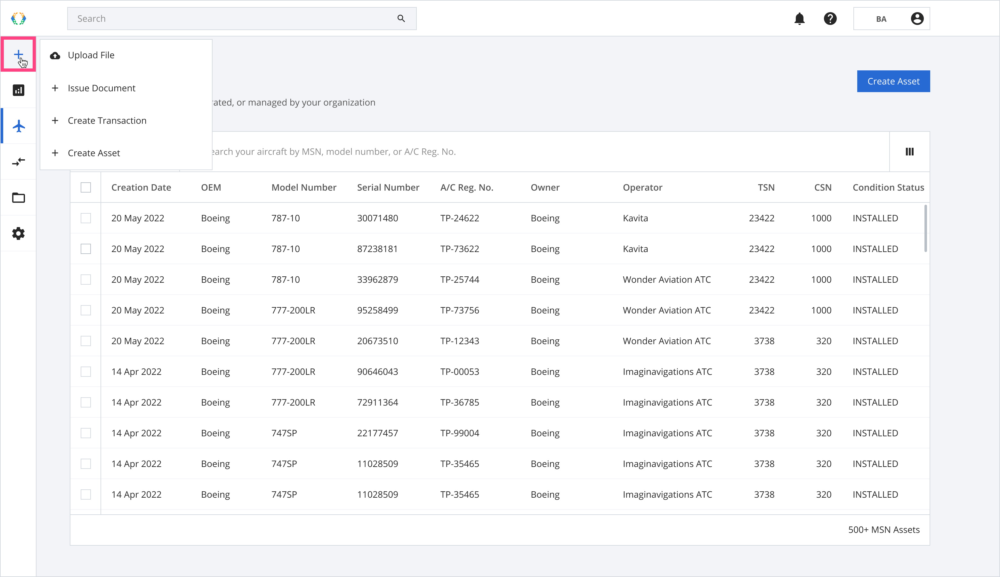This screenshot has height=577, width=1000.
Task: Click the app logo at top left
Action: point(18,19)
